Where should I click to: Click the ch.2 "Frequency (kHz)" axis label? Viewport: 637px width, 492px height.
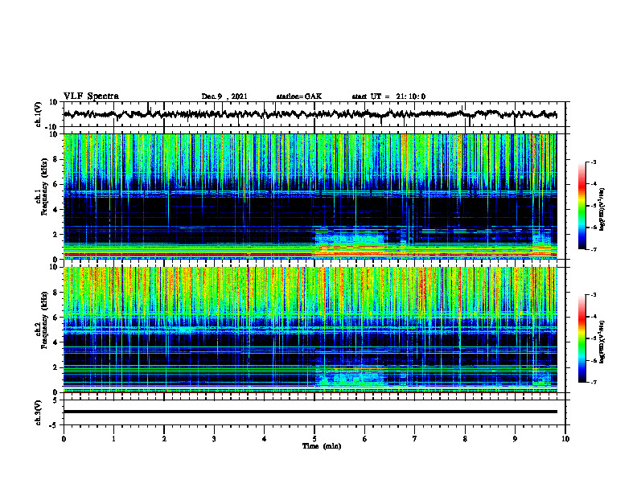coord(44,320)
